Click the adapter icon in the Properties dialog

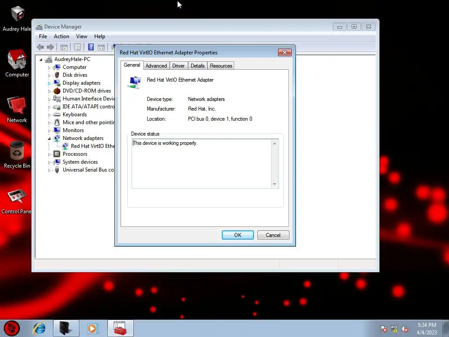134,82
